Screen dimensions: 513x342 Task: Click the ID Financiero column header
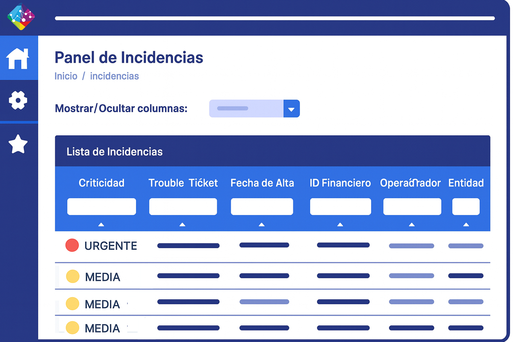340,183
